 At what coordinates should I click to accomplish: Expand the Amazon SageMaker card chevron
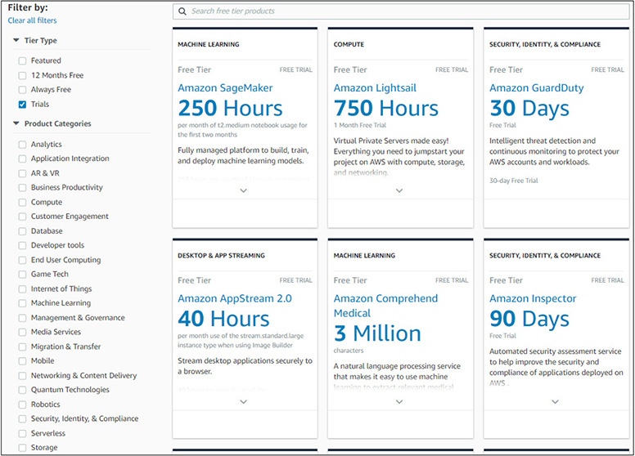coord(243,190)
